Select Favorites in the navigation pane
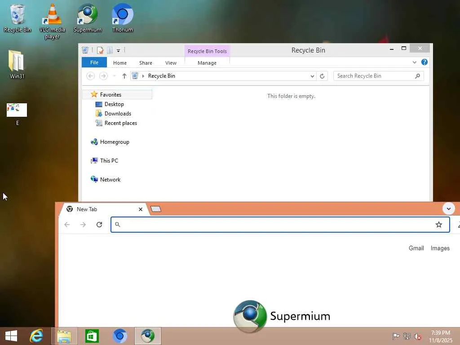 [x=117, y=94]
